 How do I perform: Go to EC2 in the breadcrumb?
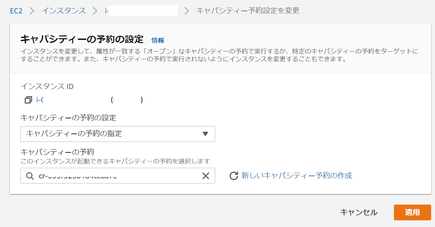coord(16,11)
